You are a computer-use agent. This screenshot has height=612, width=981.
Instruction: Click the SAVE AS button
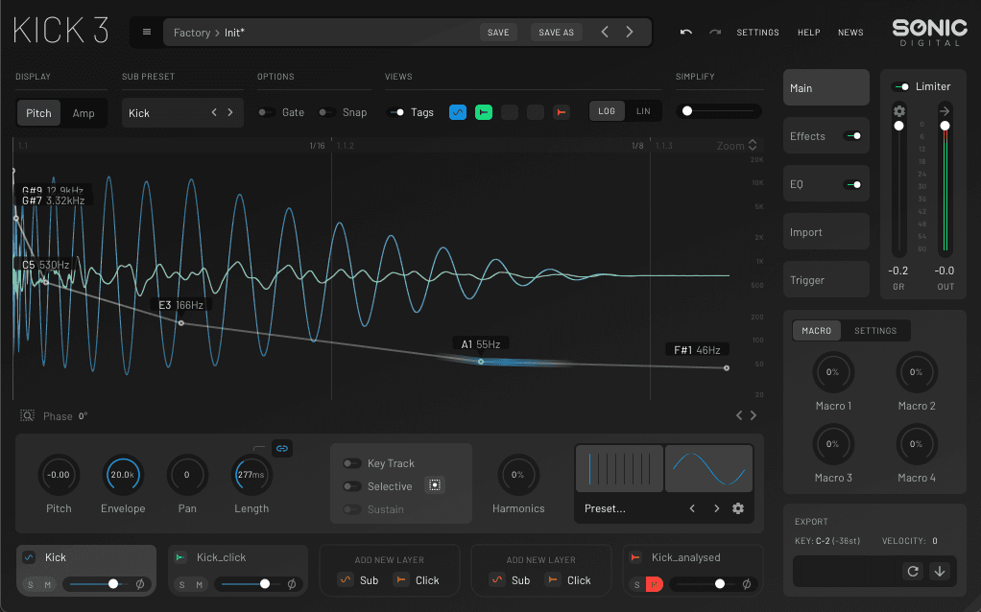coord(556,32)
